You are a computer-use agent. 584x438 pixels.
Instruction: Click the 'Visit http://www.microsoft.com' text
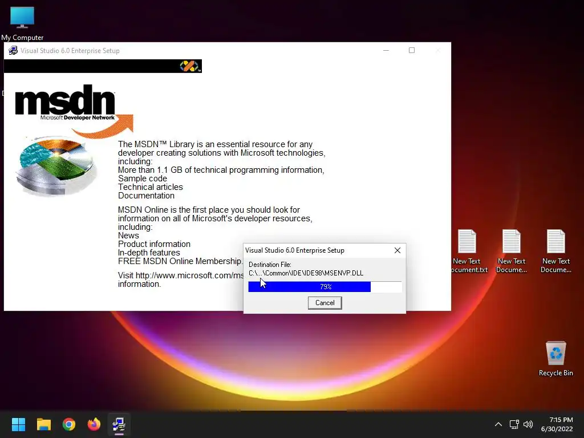[x=181, y=275]
